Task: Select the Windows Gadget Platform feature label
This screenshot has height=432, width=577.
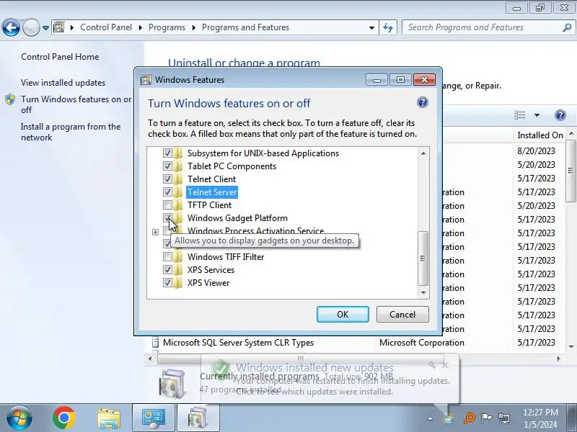Action: 237,218
